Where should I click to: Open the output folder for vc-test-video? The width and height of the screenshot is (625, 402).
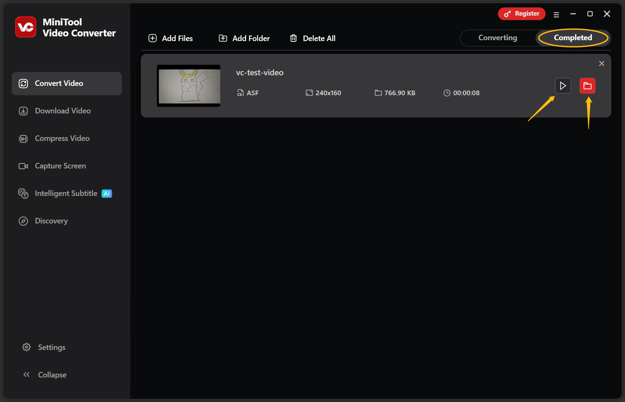tap(588, 85)
